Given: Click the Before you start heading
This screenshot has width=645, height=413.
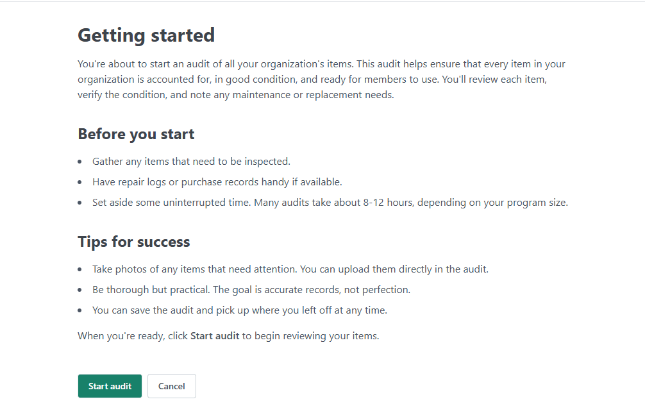Looking at the screenshot, I should tap(136, 134).
